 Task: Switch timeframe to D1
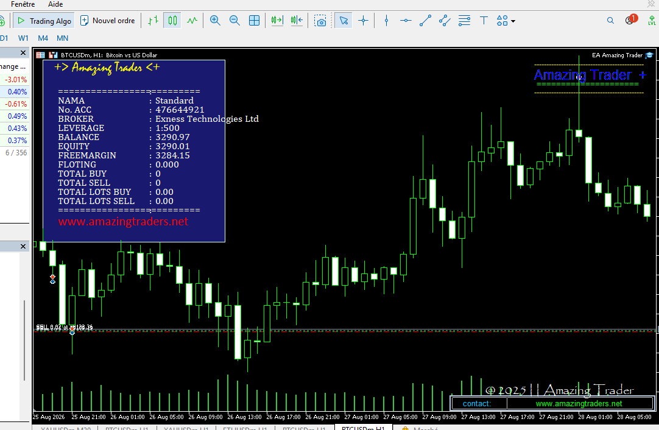click(x=4, y=38)
